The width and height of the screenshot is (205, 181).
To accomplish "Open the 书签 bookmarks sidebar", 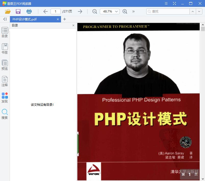I will [x=5, y=49].
